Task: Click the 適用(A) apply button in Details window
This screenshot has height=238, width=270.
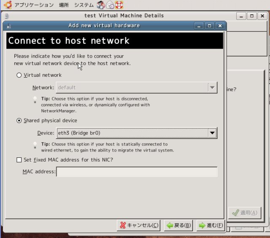Action: pyautogui.click(x=245, y=213)
